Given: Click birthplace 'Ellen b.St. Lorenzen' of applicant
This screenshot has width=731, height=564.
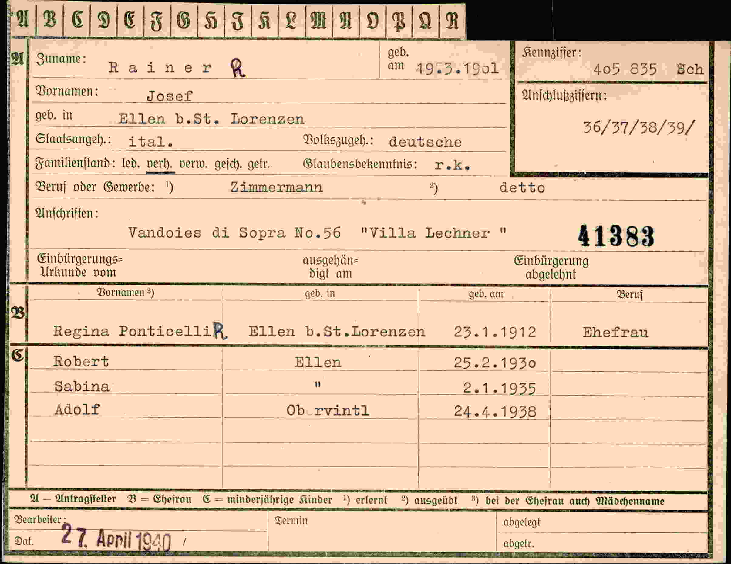Looking at the screenshot, I should point(211,119).
